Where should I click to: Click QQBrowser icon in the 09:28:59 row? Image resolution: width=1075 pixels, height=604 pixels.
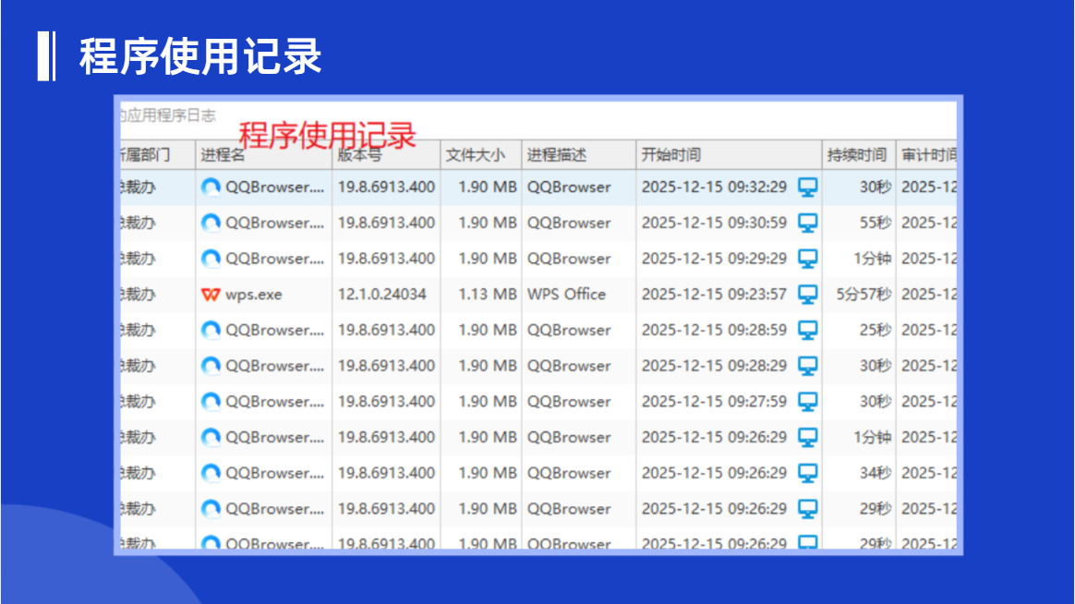pyautogui.click(x=211, y=331)
